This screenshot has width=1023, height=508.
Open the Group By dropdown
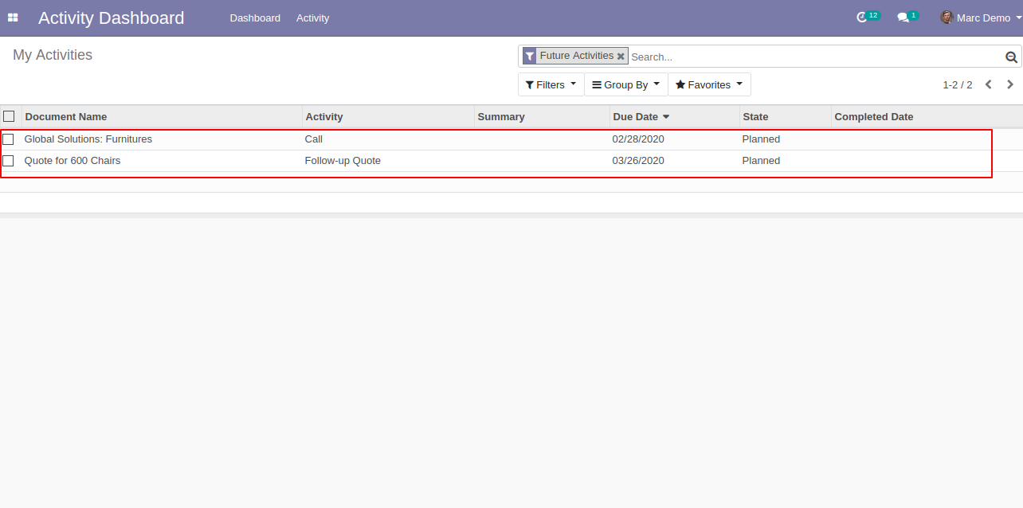tap(625, 84)
